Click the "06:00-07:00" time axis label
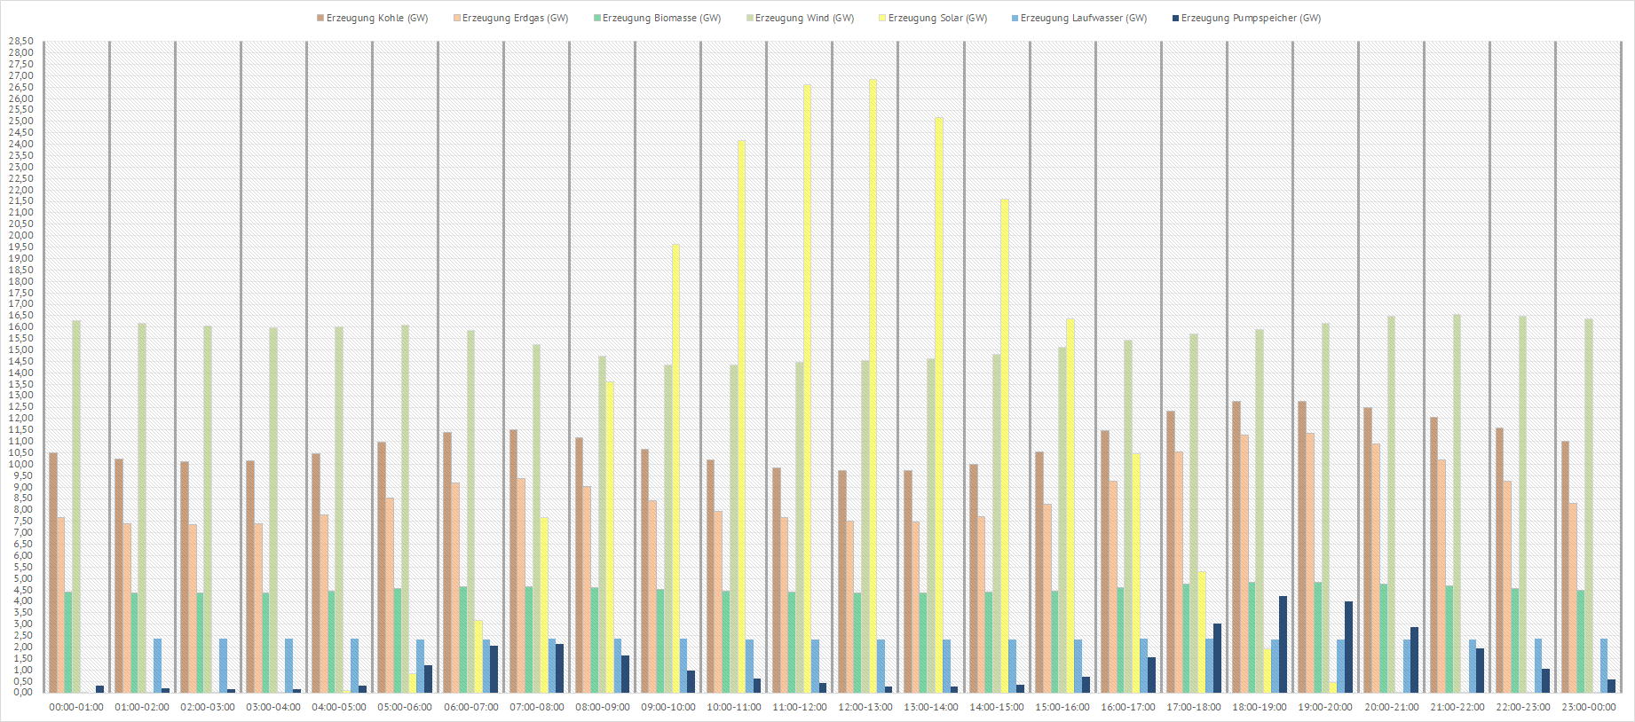 (470, 708)
